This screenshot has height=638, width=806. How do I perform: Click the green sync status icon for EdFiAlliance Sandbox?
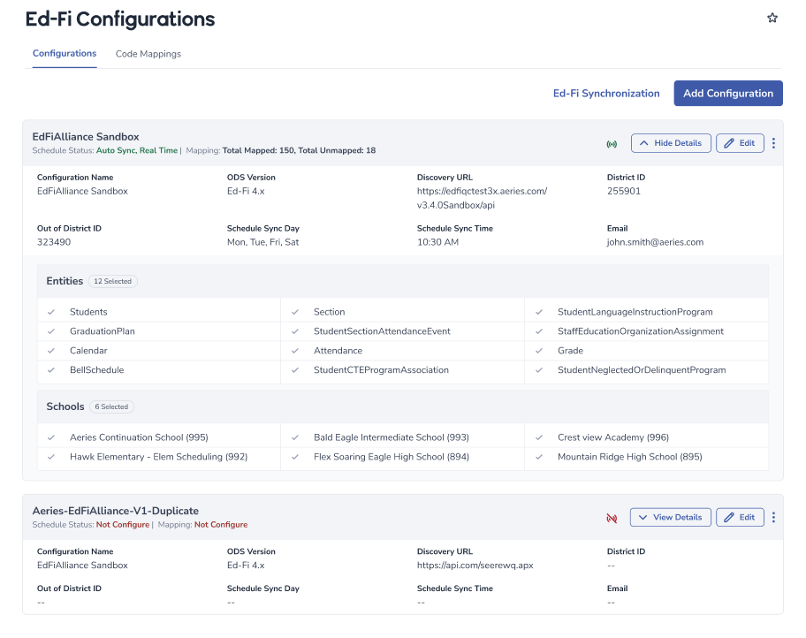(x=612, y=144)
